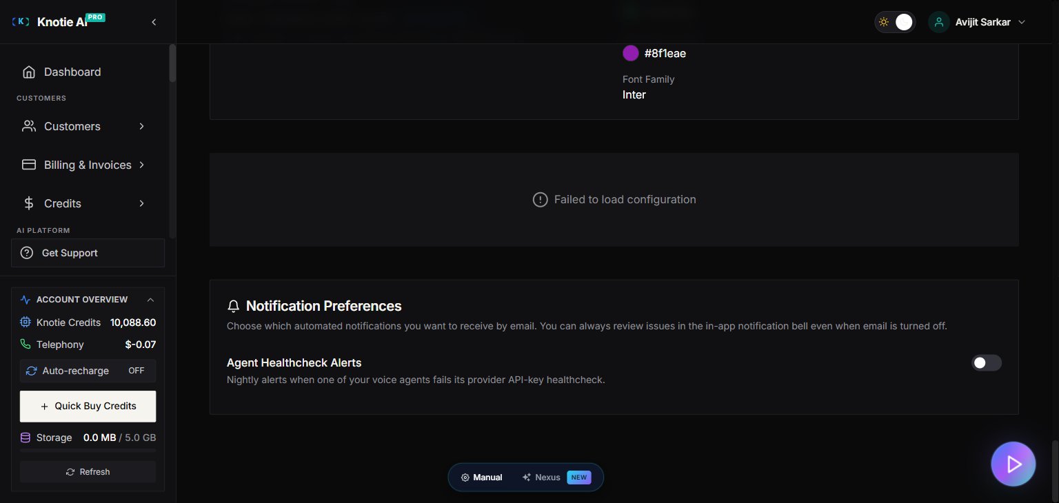This screenshot has height=503, width=1059.
Task: Expand the Credits submenu chevron
Action: point(141,203)
